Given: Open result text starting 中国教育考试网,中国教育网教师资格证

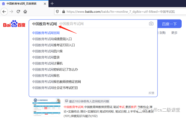Looking at the screenshot, I should pyautogui.click(x=109, y=112).
